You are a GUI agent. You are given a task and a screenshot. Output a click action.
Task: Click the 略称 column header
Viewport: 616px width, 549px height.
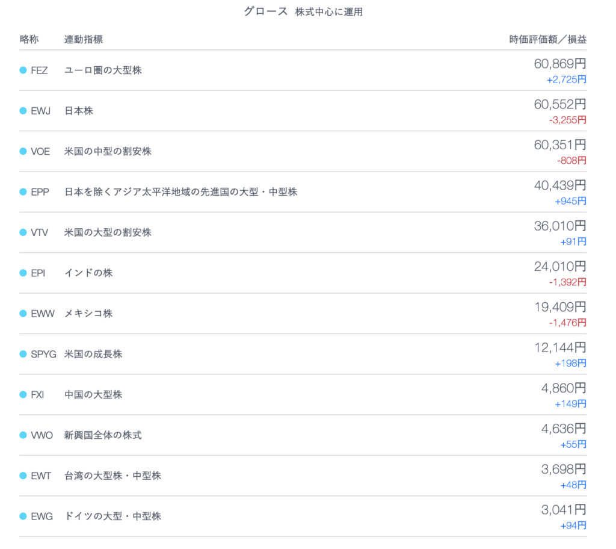tap(29, 39)
